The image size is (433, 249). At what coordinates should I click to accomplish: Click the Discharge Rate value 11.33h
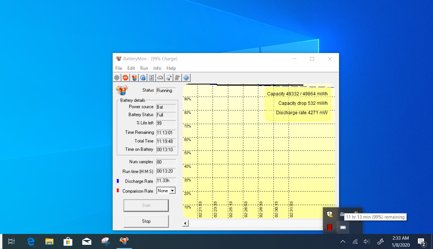166,181
